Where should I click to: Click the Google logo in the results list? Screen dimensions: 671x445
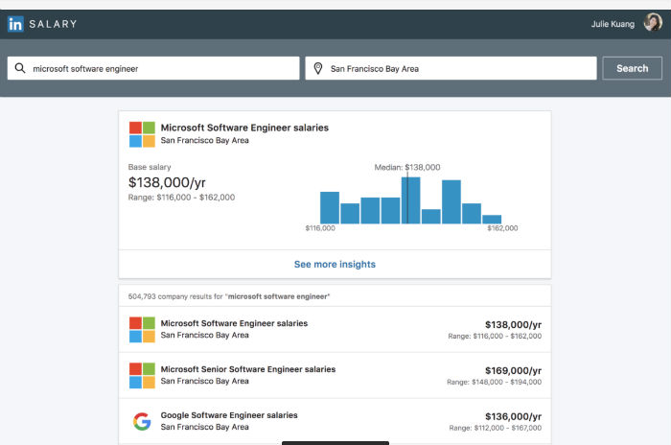(142, 421)
